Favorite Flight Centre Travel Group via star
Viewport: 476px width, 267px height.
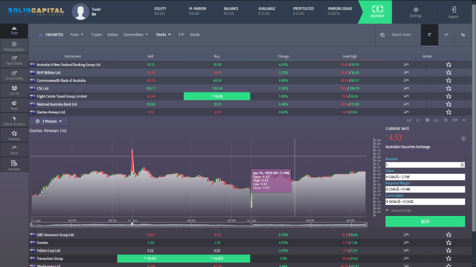pyautogui.click(x=449, y=96)
